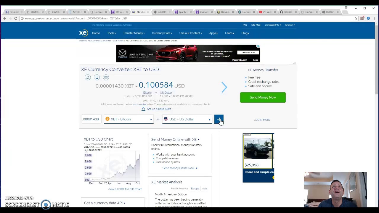The image size is (379, 213).
Task: Expand the Company Info dropdown
Action: [x=273, y=25]
